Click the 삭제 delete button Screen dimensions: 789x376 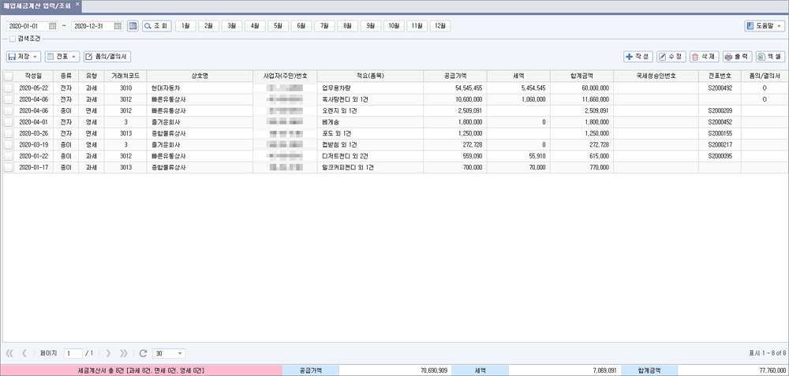click(705, 57)
